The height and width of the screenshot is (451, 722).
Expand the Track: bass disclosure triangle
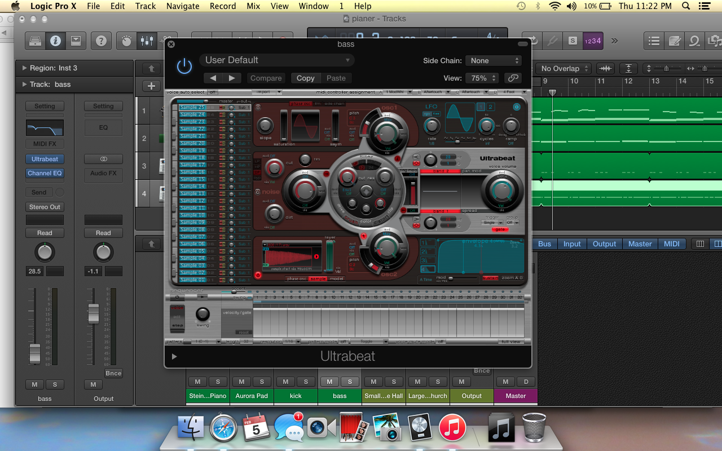pos(24,85)
